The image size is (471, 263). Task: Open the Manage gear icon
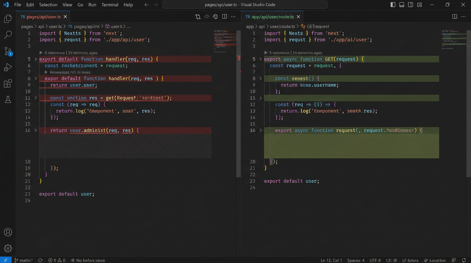8,248
